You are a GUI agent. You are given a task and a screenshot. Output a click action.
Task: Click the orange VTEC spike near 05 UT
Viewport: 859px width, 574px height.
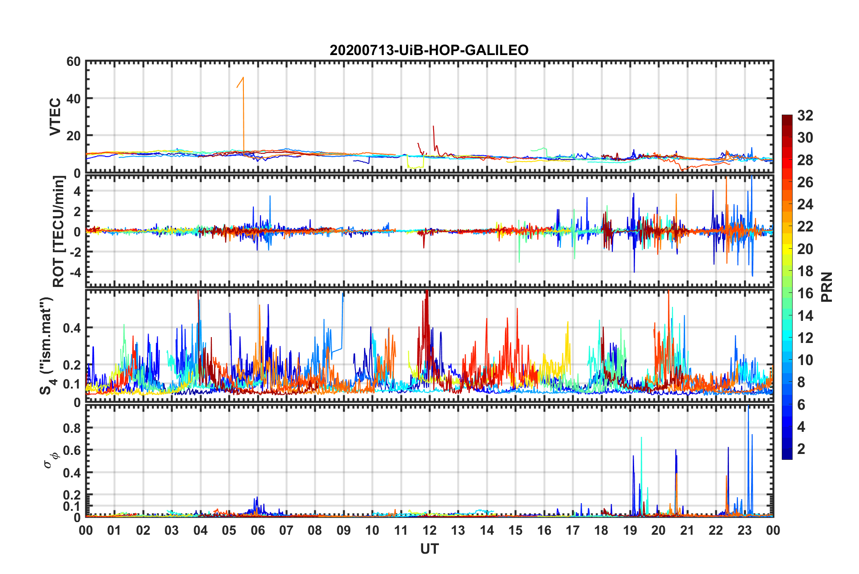243,113
